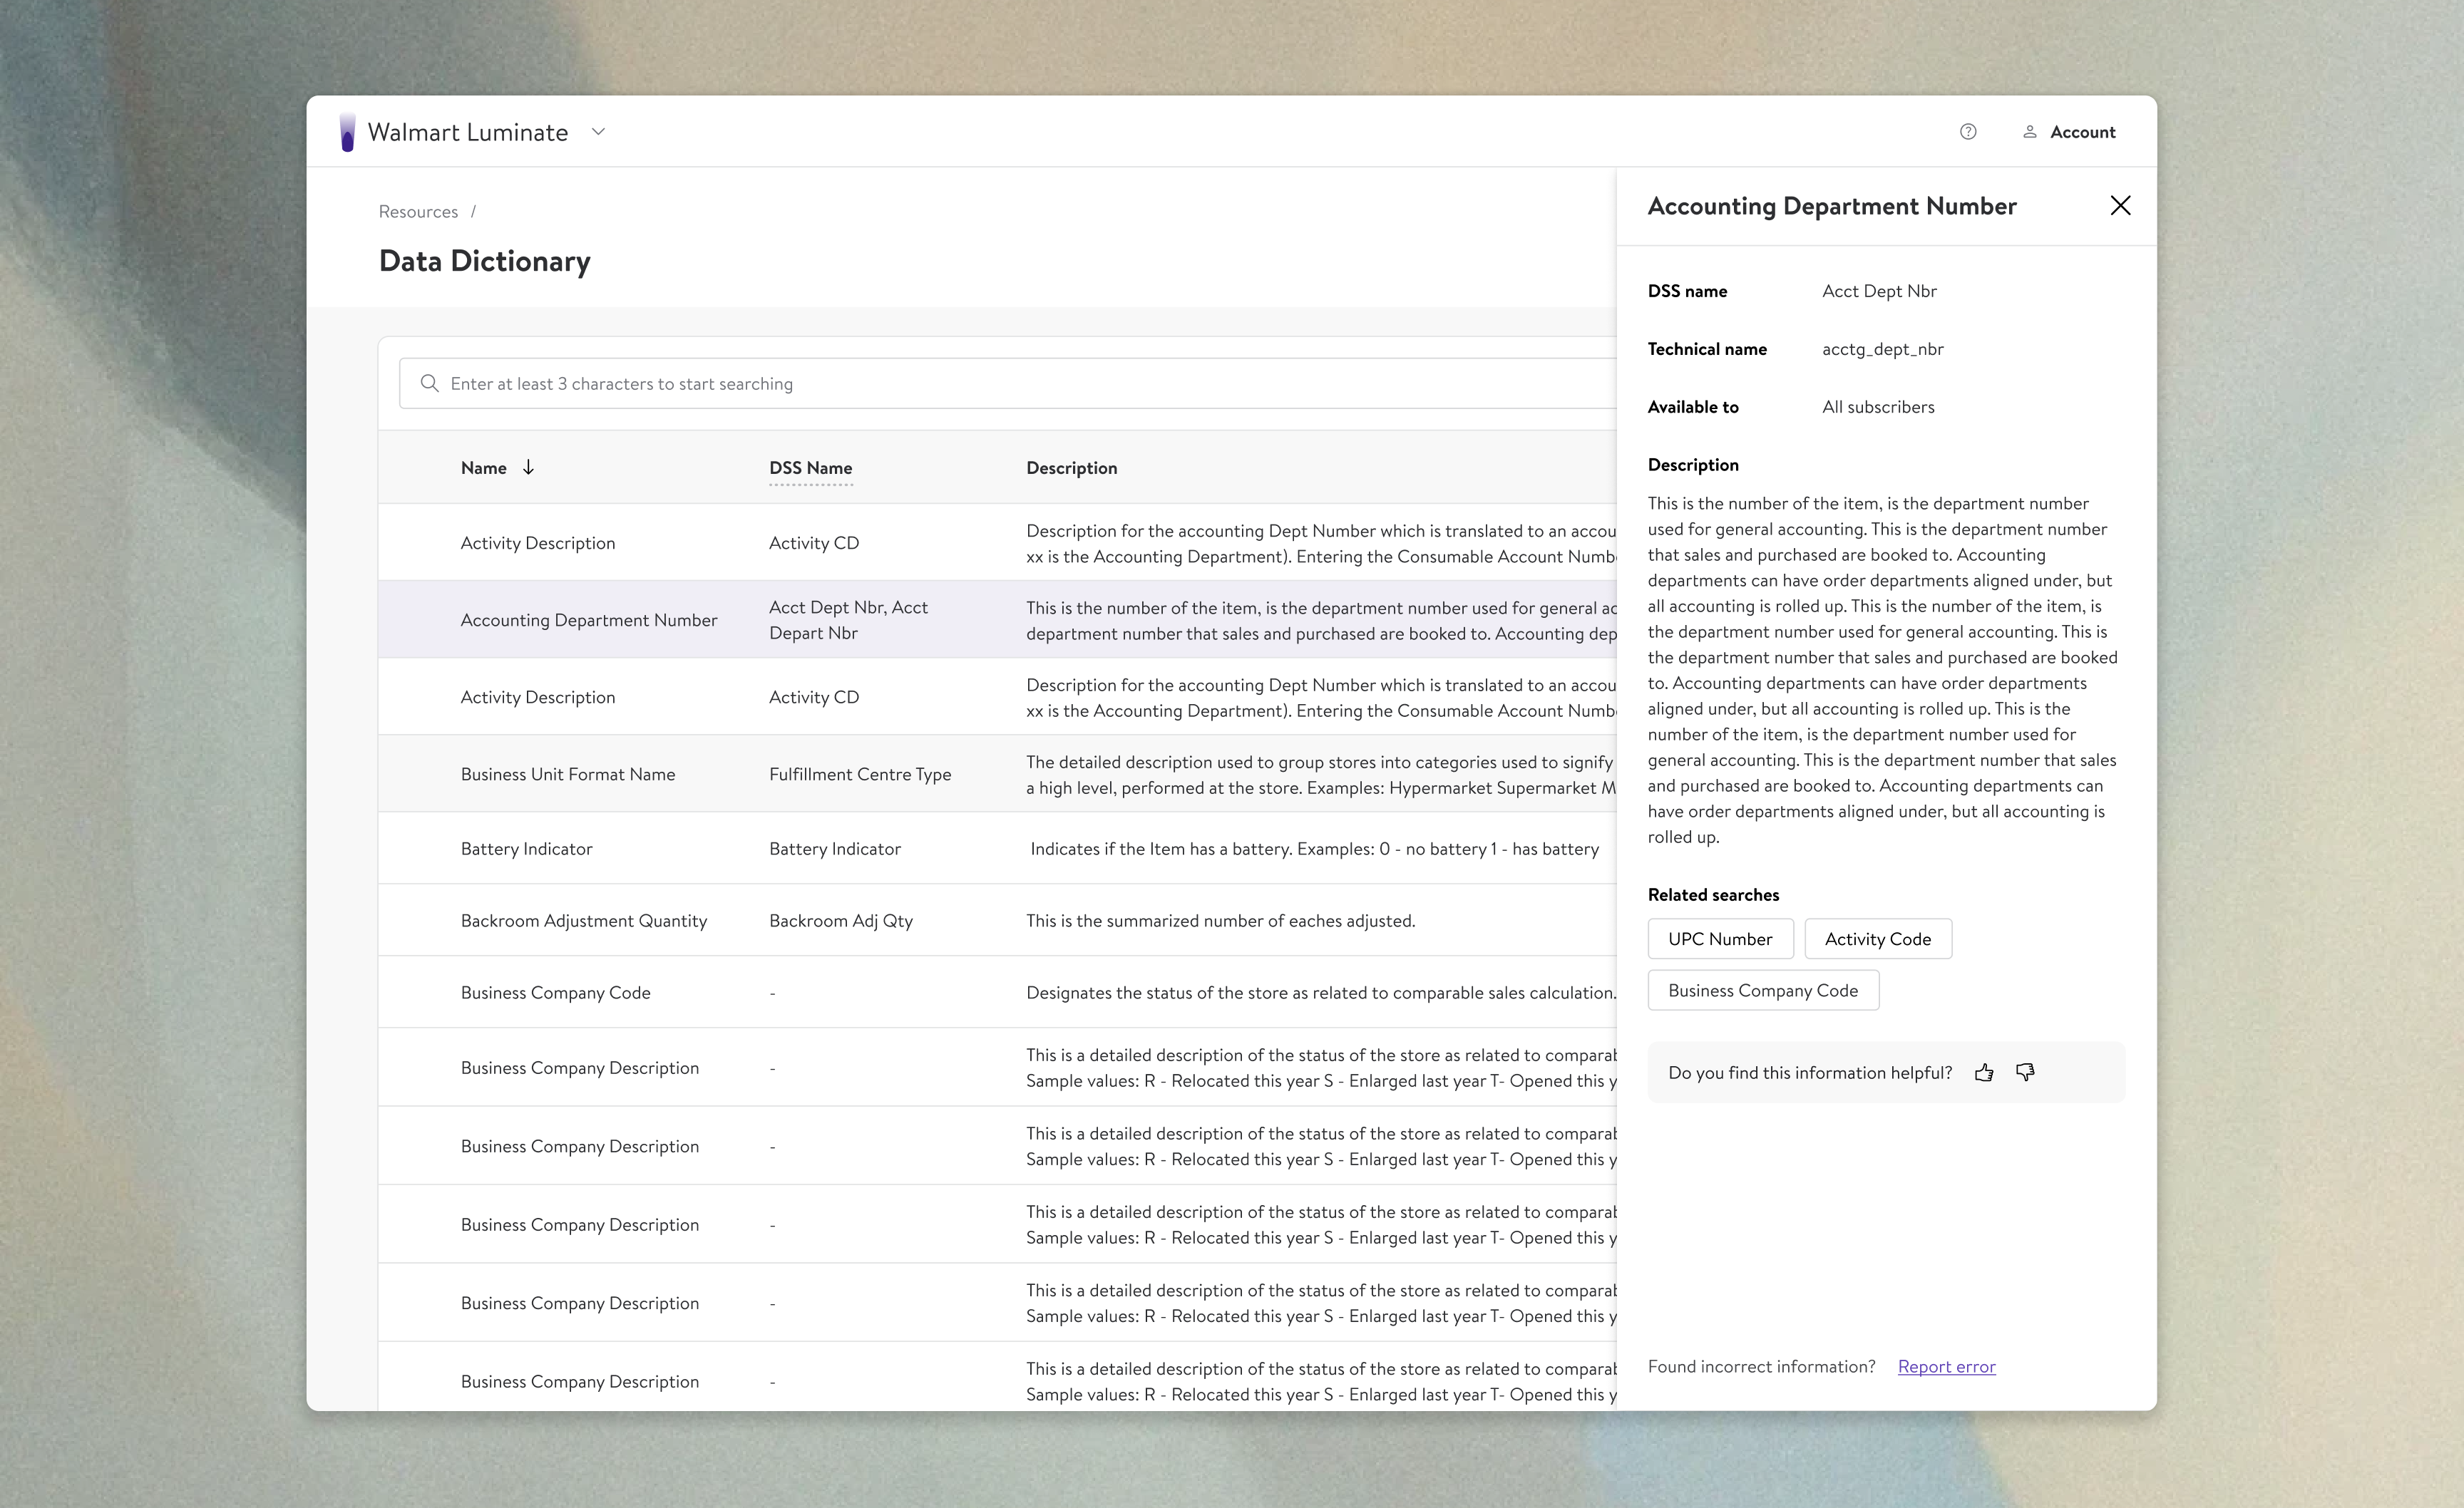This screenshot has height=1508, width=2464.
Task: Click the thumbs up helpful icon
Action: click(1984, 1073)
